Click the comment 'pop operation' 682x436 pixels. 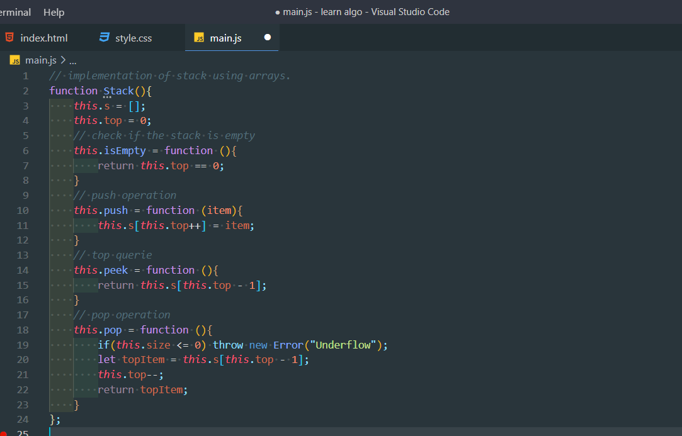[x=122, y=315]
